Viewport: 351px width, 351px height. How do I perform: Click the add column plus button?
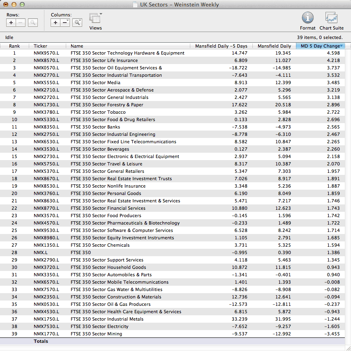(56, 23)
